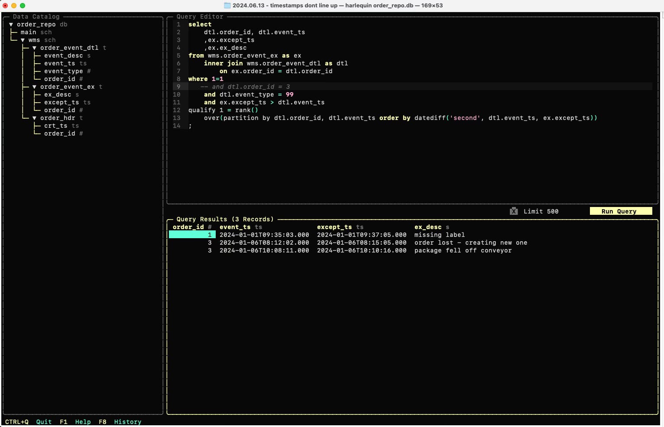Select except_ts cell 2024-01-06T08:15:05.000
The width and height of the screenshot is (664, 427).
click(362, 243)
